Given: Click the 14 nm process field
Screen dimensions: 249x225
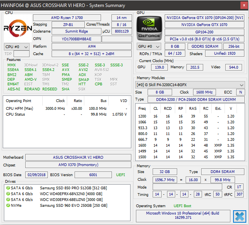Looking at the screenshot, I should pos(122,17).
